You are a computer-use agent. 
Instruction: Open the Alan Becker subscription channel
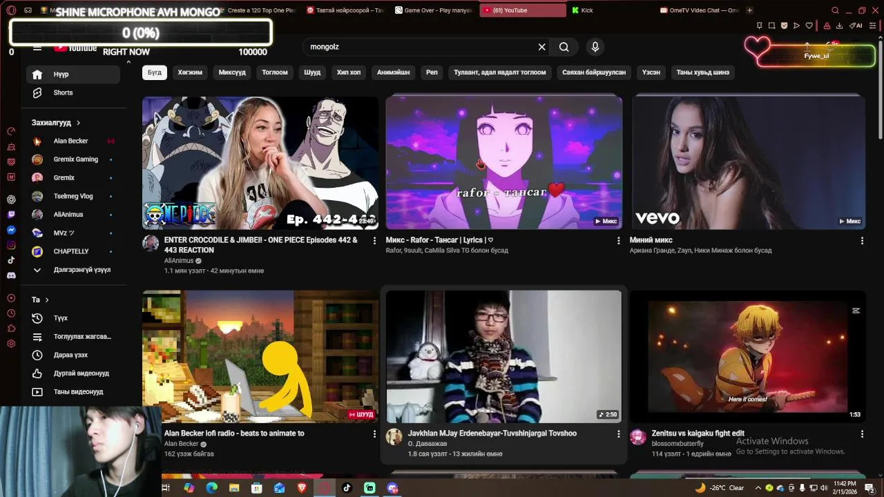click(x=73, y=141)
